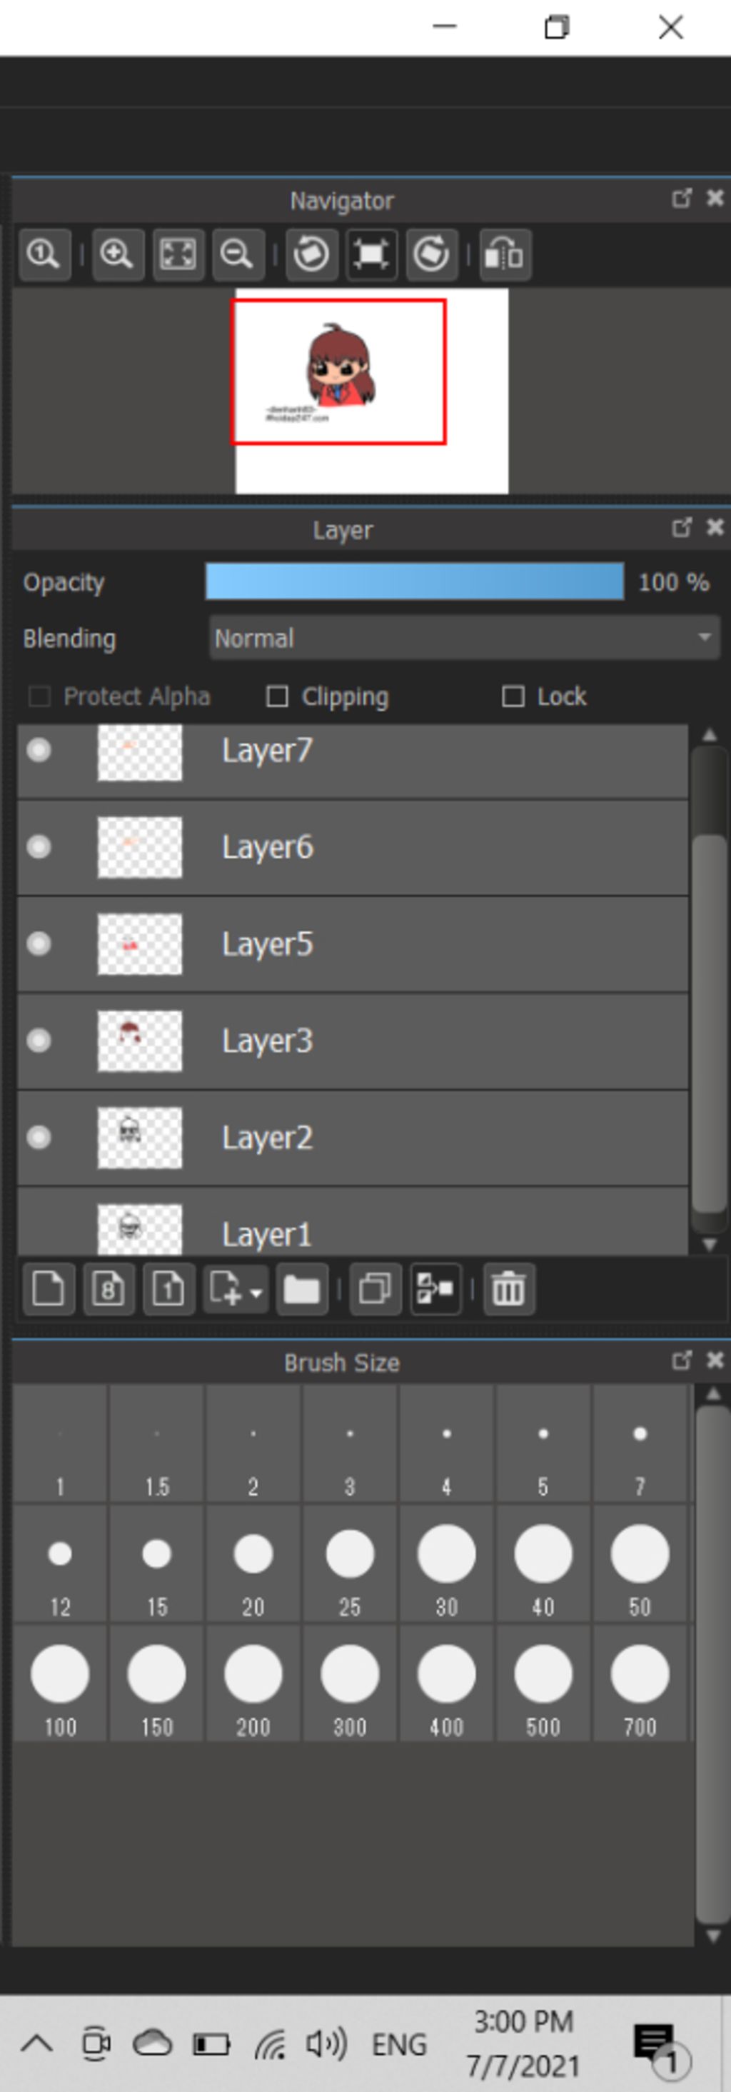Image resolution: width=731 pixels, height=2092 pixels.
Task: Add a new 8-bit layer
Action: (109, 1288)
